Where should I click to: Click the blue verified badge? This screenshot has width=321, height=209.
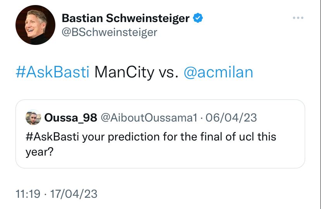click(199, 18)
